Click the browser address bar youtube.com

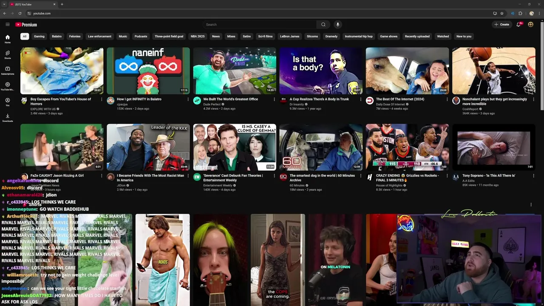click(x=42, y=13)
